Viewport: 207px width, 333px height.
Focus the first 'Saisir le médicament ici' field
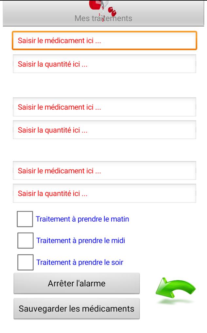104,40
